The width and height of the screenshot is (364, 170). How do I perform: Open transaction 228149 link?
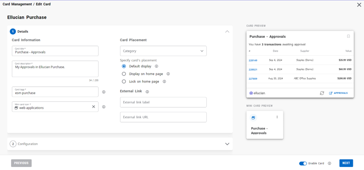pos(253,60)
